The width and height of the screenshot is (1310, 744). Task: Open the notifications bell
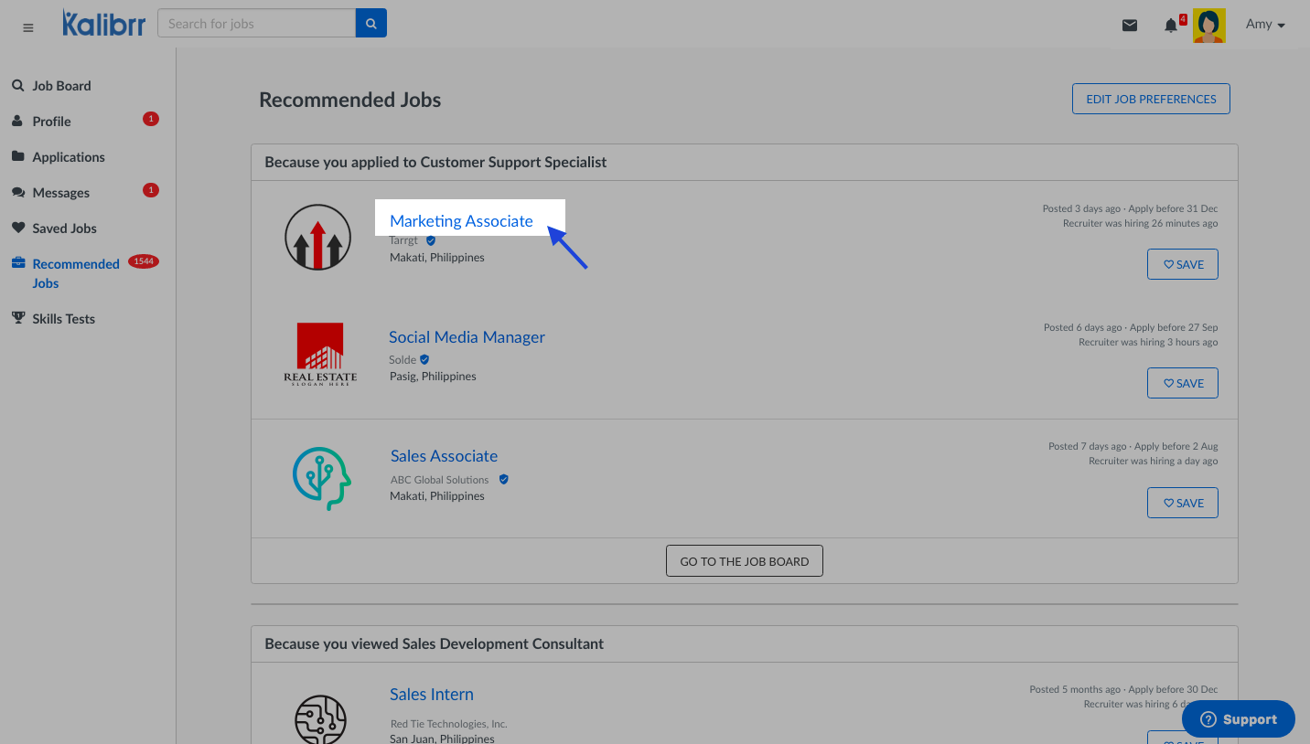click(x=1171, y=26)
